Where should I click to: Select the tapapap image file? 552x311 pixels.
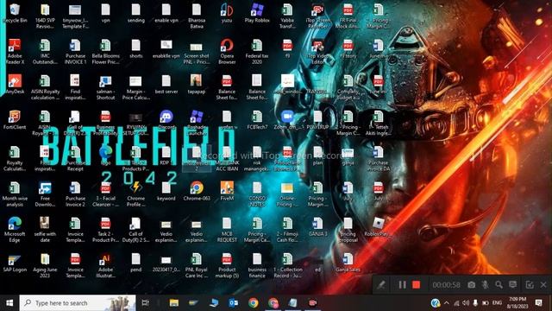pyautogui.click(x=197, y=85)
